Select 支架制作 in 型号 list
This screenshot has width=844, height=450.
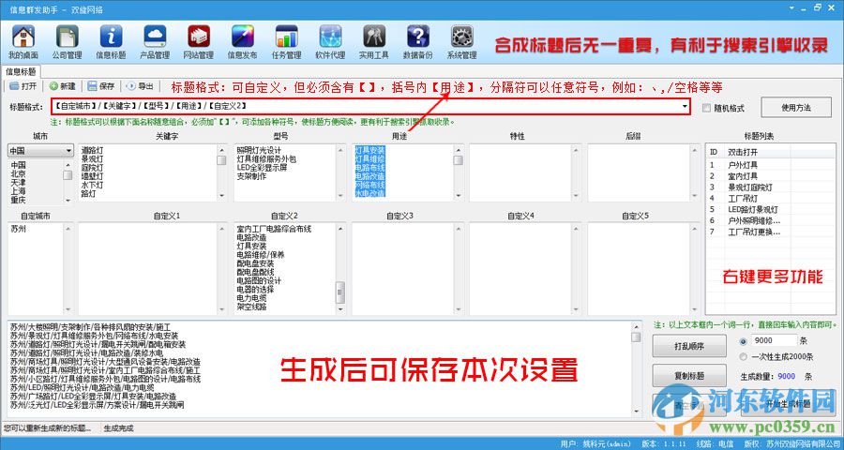pyautogui.click(x=250, y=176)
